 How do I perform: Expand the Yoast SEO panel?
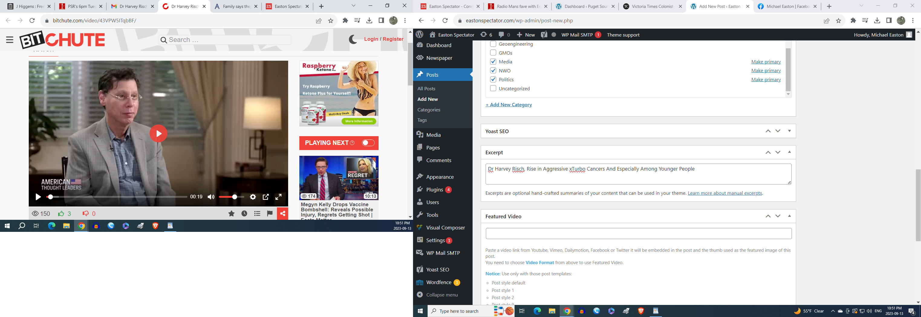coord(789,131)
